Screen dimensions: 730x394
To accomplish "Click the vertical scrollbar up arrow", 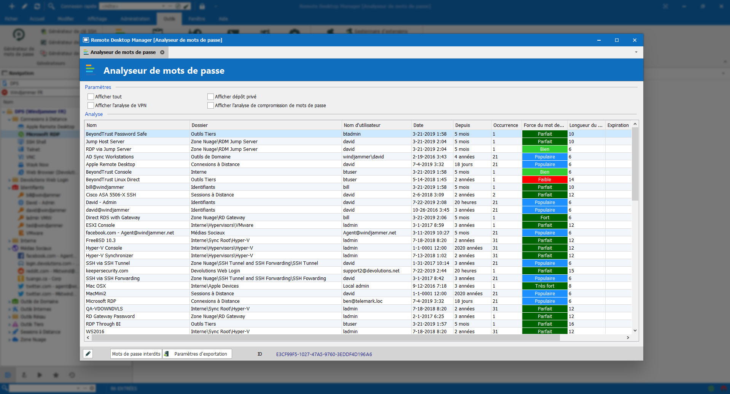I will tap(635, 124).
